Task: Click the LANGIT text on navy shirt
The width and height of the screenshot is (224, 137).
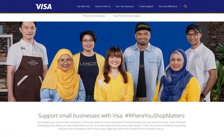Action: (88, 64)
